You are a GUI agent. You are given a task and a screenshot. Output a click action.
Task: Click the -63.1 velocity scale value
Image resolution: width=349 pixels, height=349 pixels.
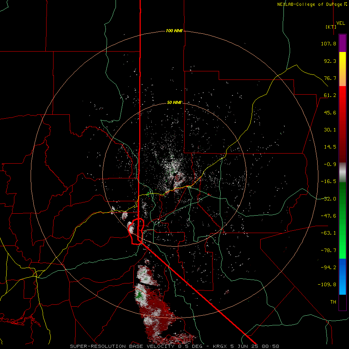328,233
